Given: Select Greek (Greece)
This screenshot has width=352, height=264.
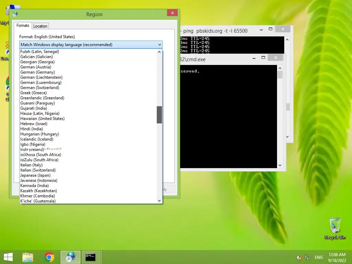Looking at the screenshot, I should click(x=88, y=93).
